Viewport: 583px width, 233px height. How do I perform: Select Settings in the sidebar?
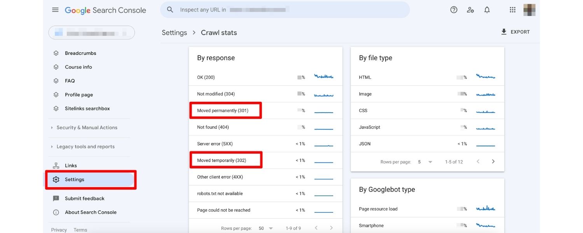click(74, 179)
